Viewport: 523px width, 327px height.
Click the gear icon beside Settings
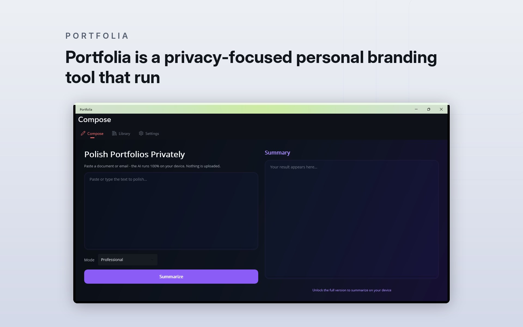[x=141, y=133]
